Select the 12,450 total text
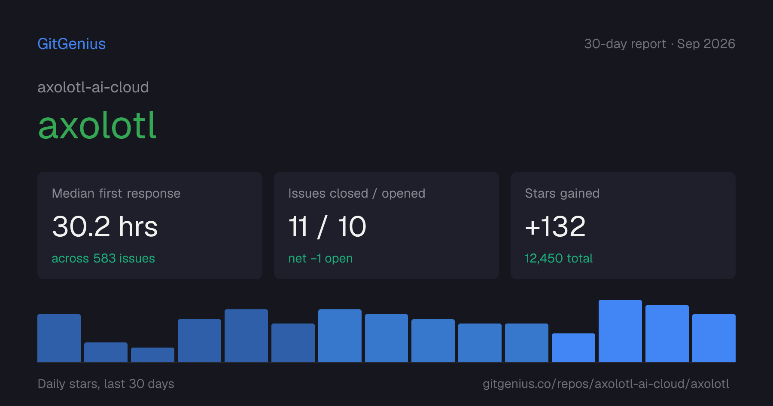This screenshot has width=773, height=406. click(x=559, y=258)
